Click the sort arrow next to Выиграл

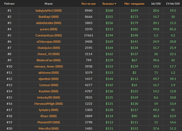click(115, 4)
